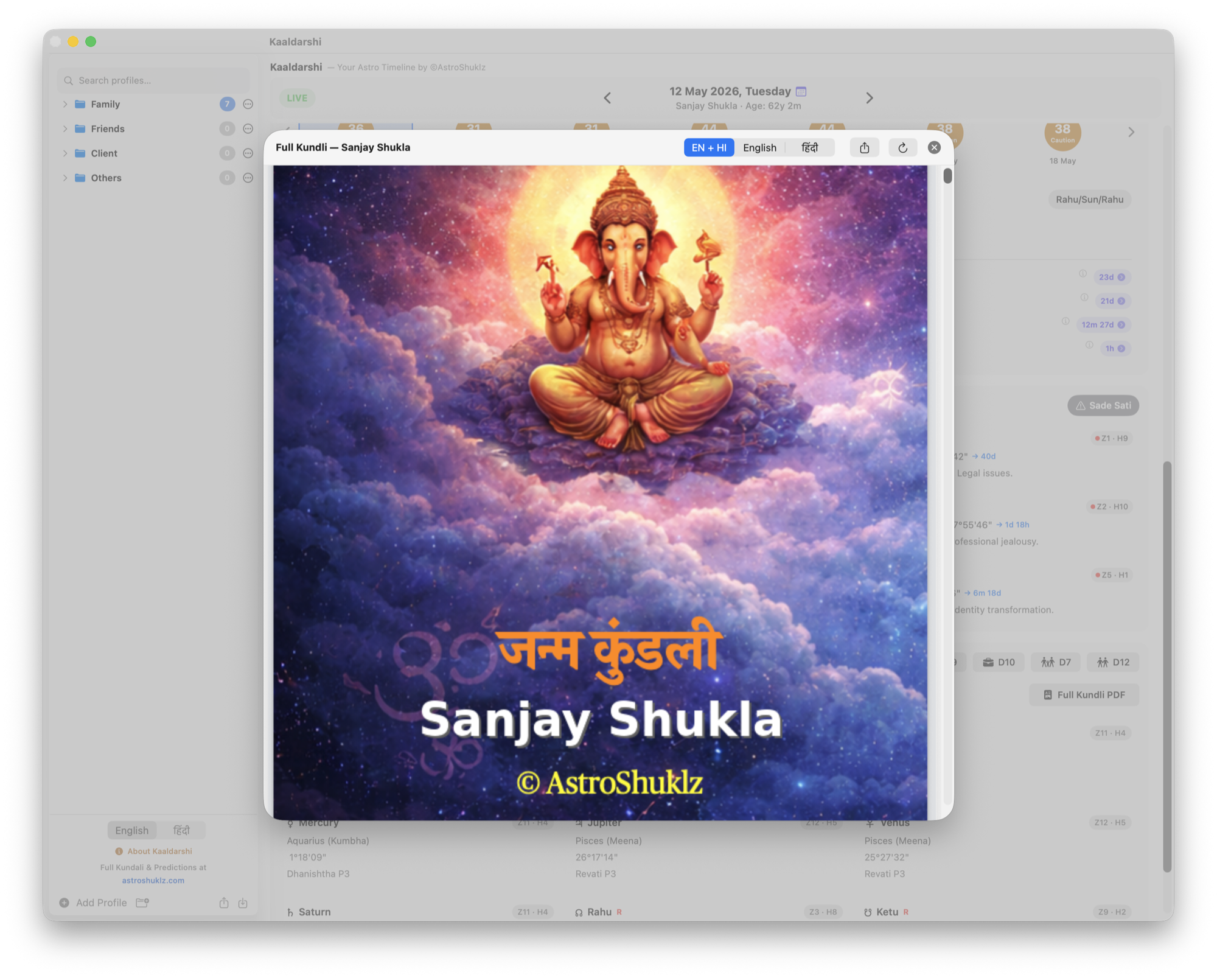Import profiles into the sidebar
Viewport: 1217px width, 978px height.
pyautogui.click(x=243, y=903)
